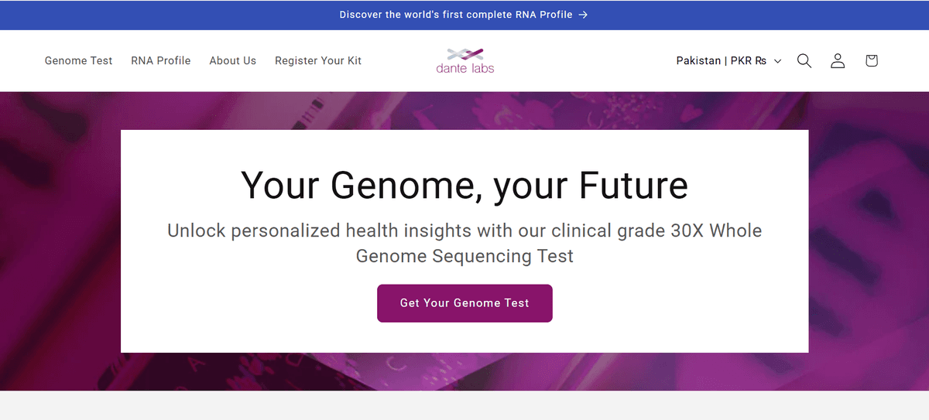Image resolution: width=929 pixels, height=420 pixels.
Task: Click the arrow in the announcement bar
Action: tap(583, 15)
